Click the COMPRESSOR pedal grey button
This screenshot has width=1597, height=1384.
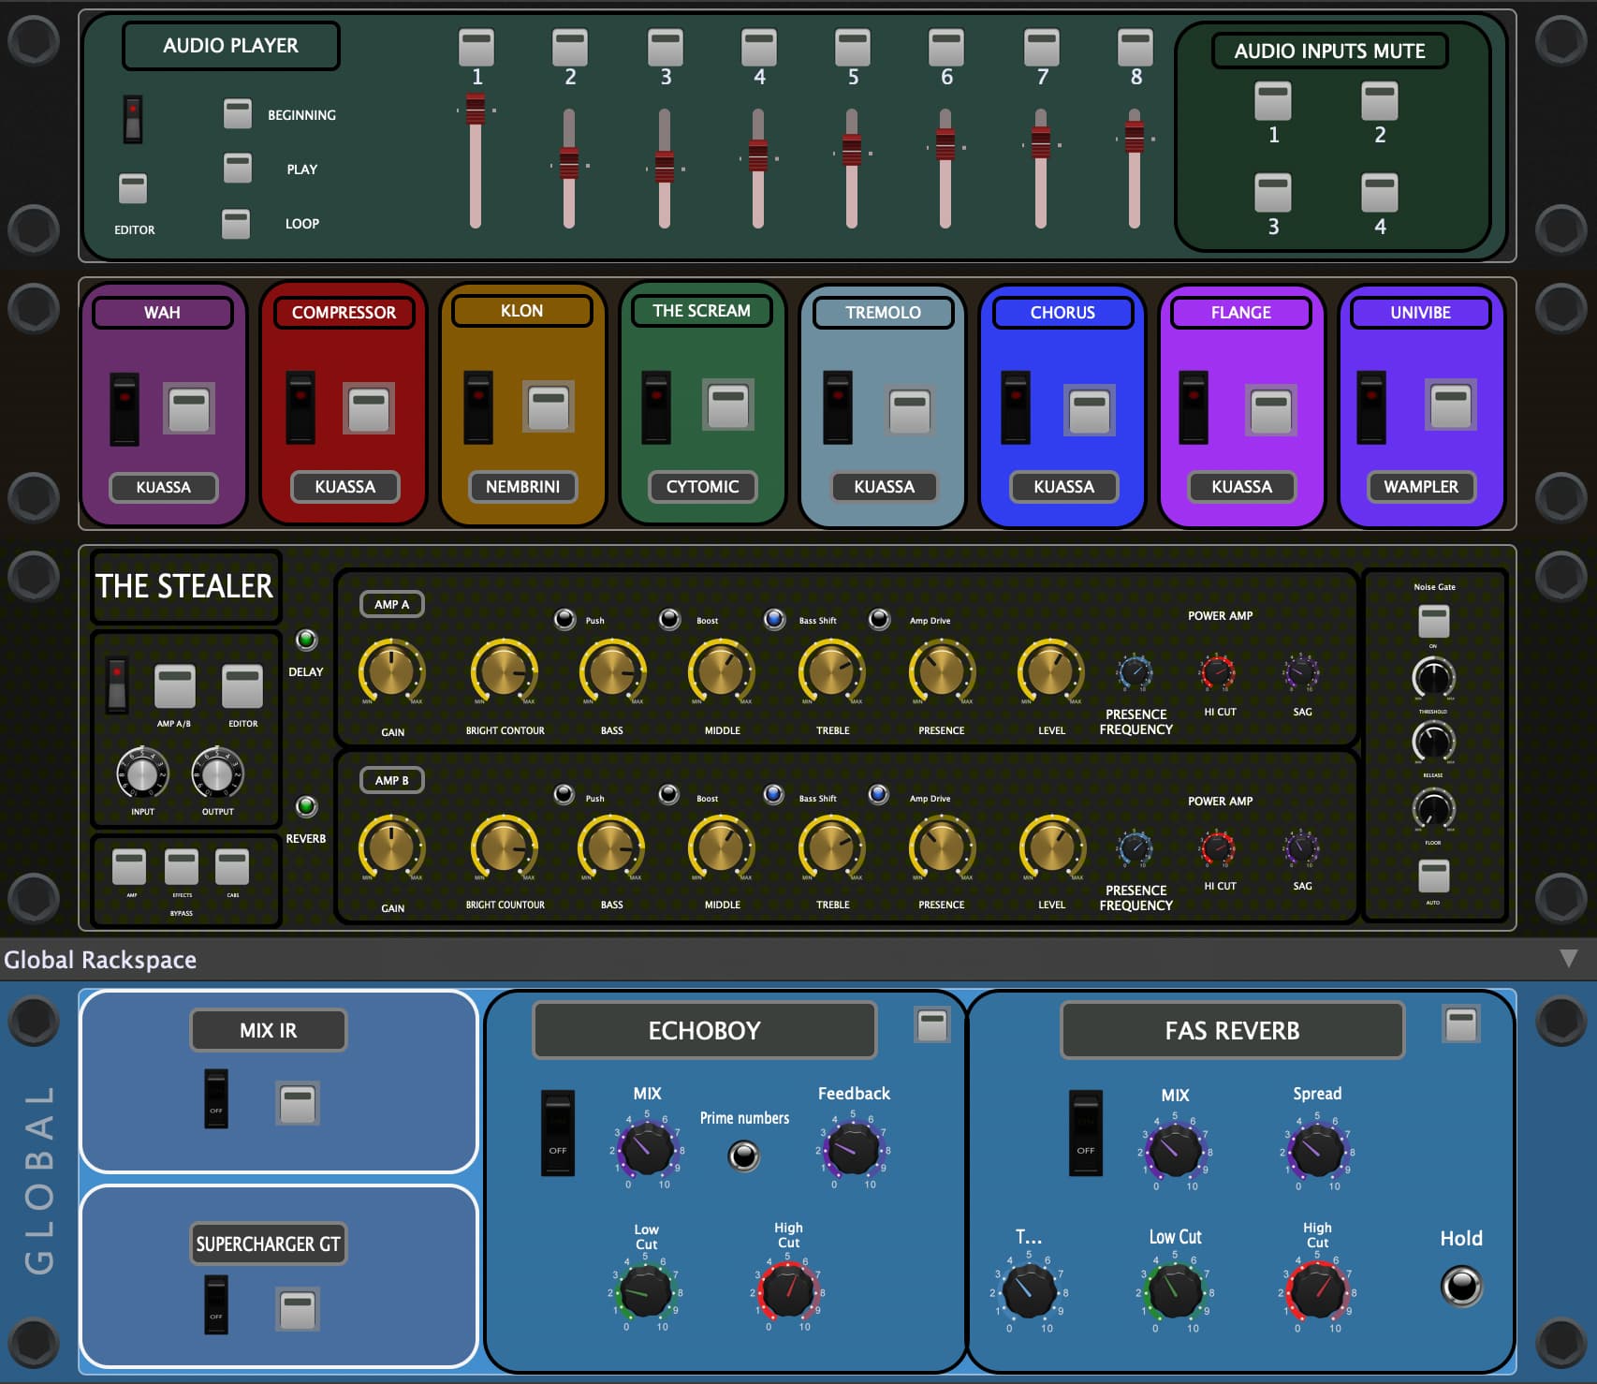pyautogui.click(x=369, y=408)
